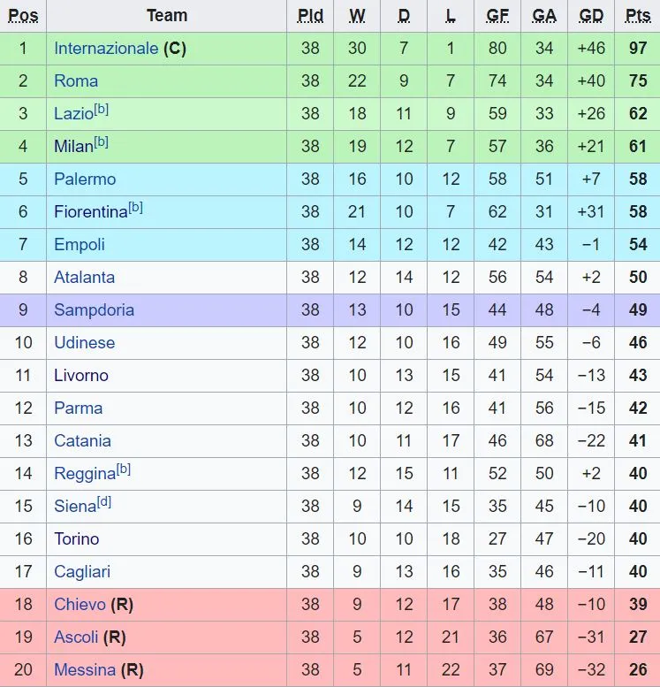Open the Livorno team page
660x687 pixels.
click(x=81, y=376)
